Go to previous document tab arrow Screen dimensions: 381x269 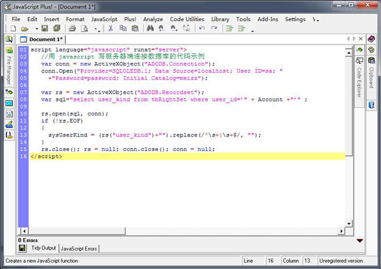click(348, 39)
